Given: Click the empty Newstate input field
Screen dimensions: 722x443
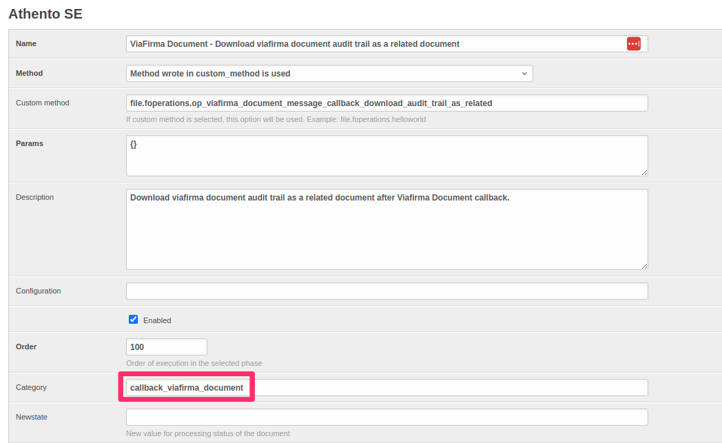Looking at the screenshot, I should tap(386, 418).
